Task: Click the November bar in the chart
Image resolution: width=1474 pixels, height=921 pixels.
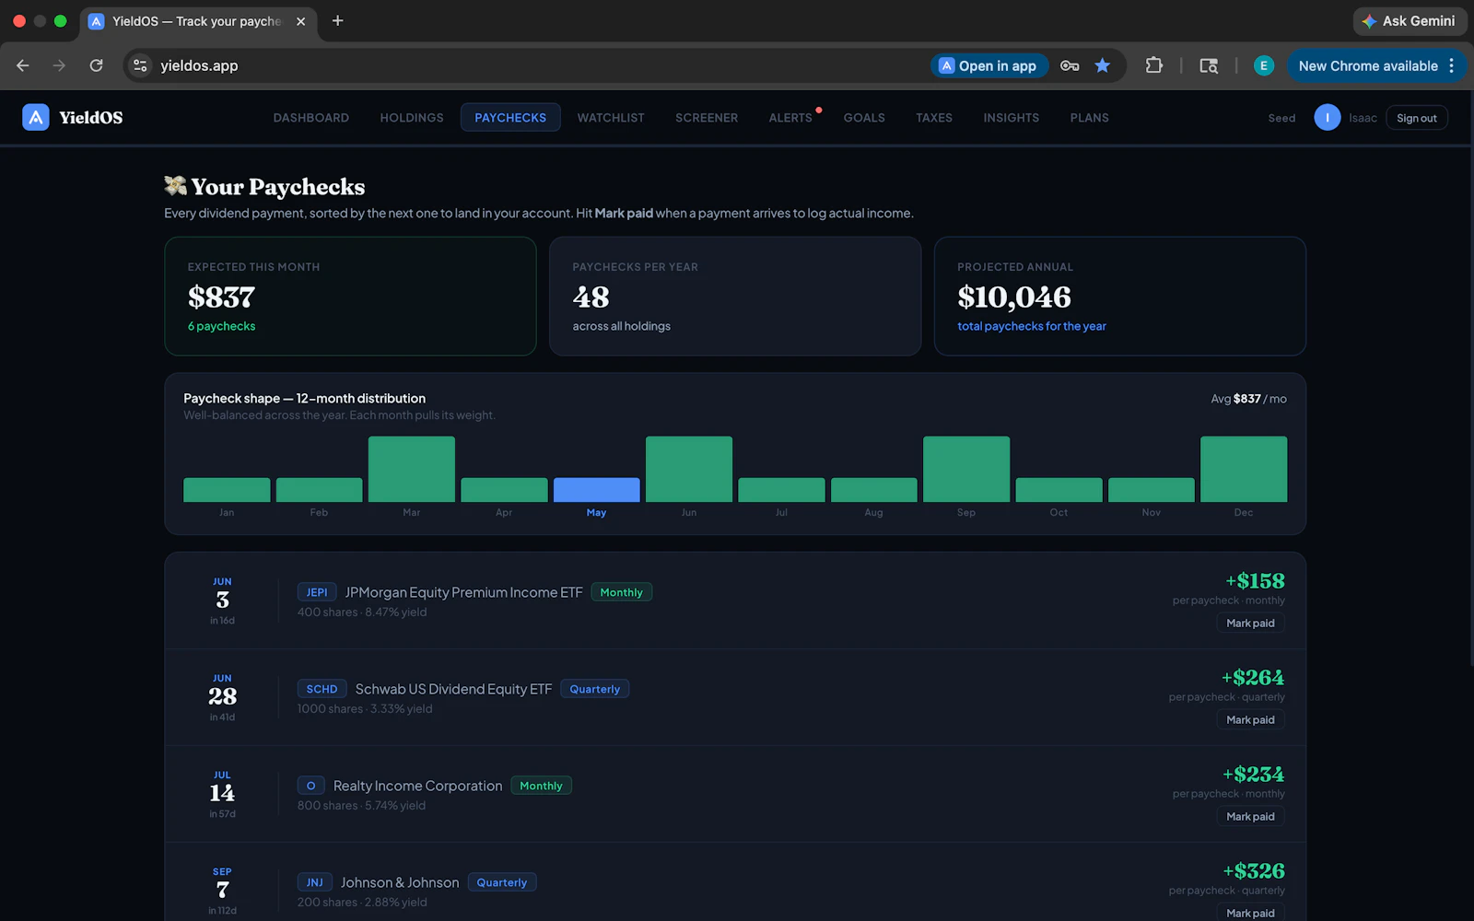Action: (1152, 490)
